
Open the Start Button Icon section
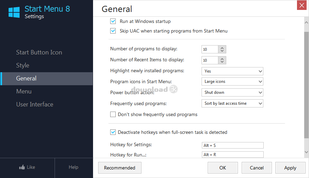pos(39,52)
